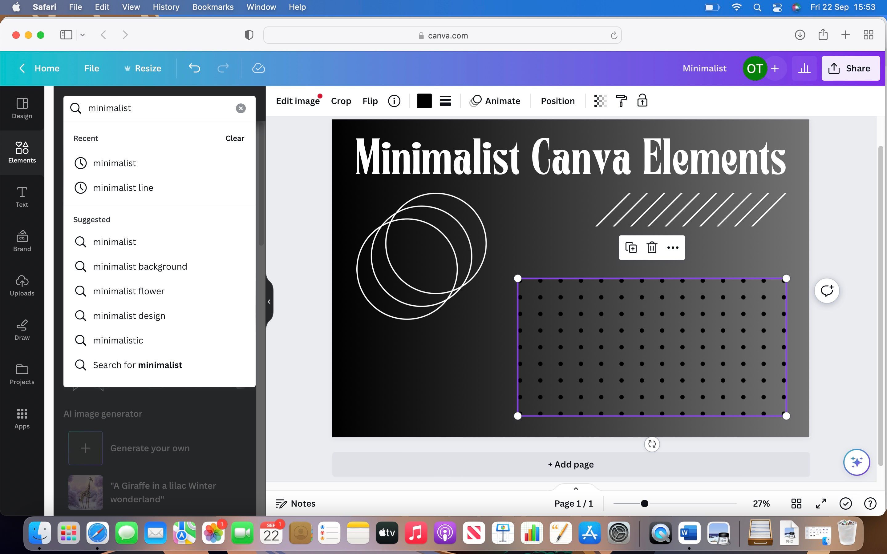Open the File menu in Canva
The image size is (887, 554).
(x=91, y=68)
